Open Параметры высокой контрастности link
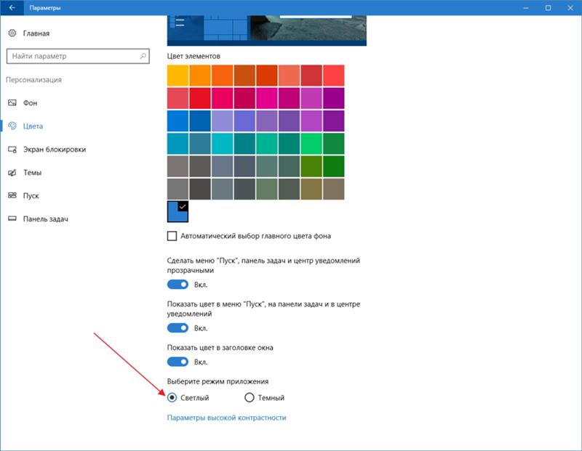Image resolution: width=582 pixels, height=451 pixels. coord(226,418)
